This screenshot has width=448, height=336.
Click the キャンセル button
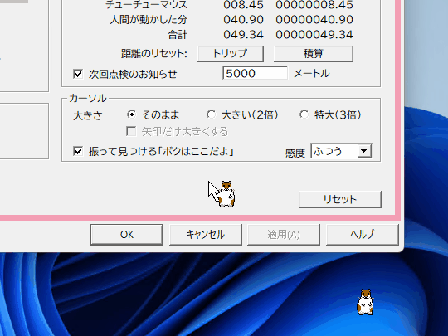pos(206,235)
